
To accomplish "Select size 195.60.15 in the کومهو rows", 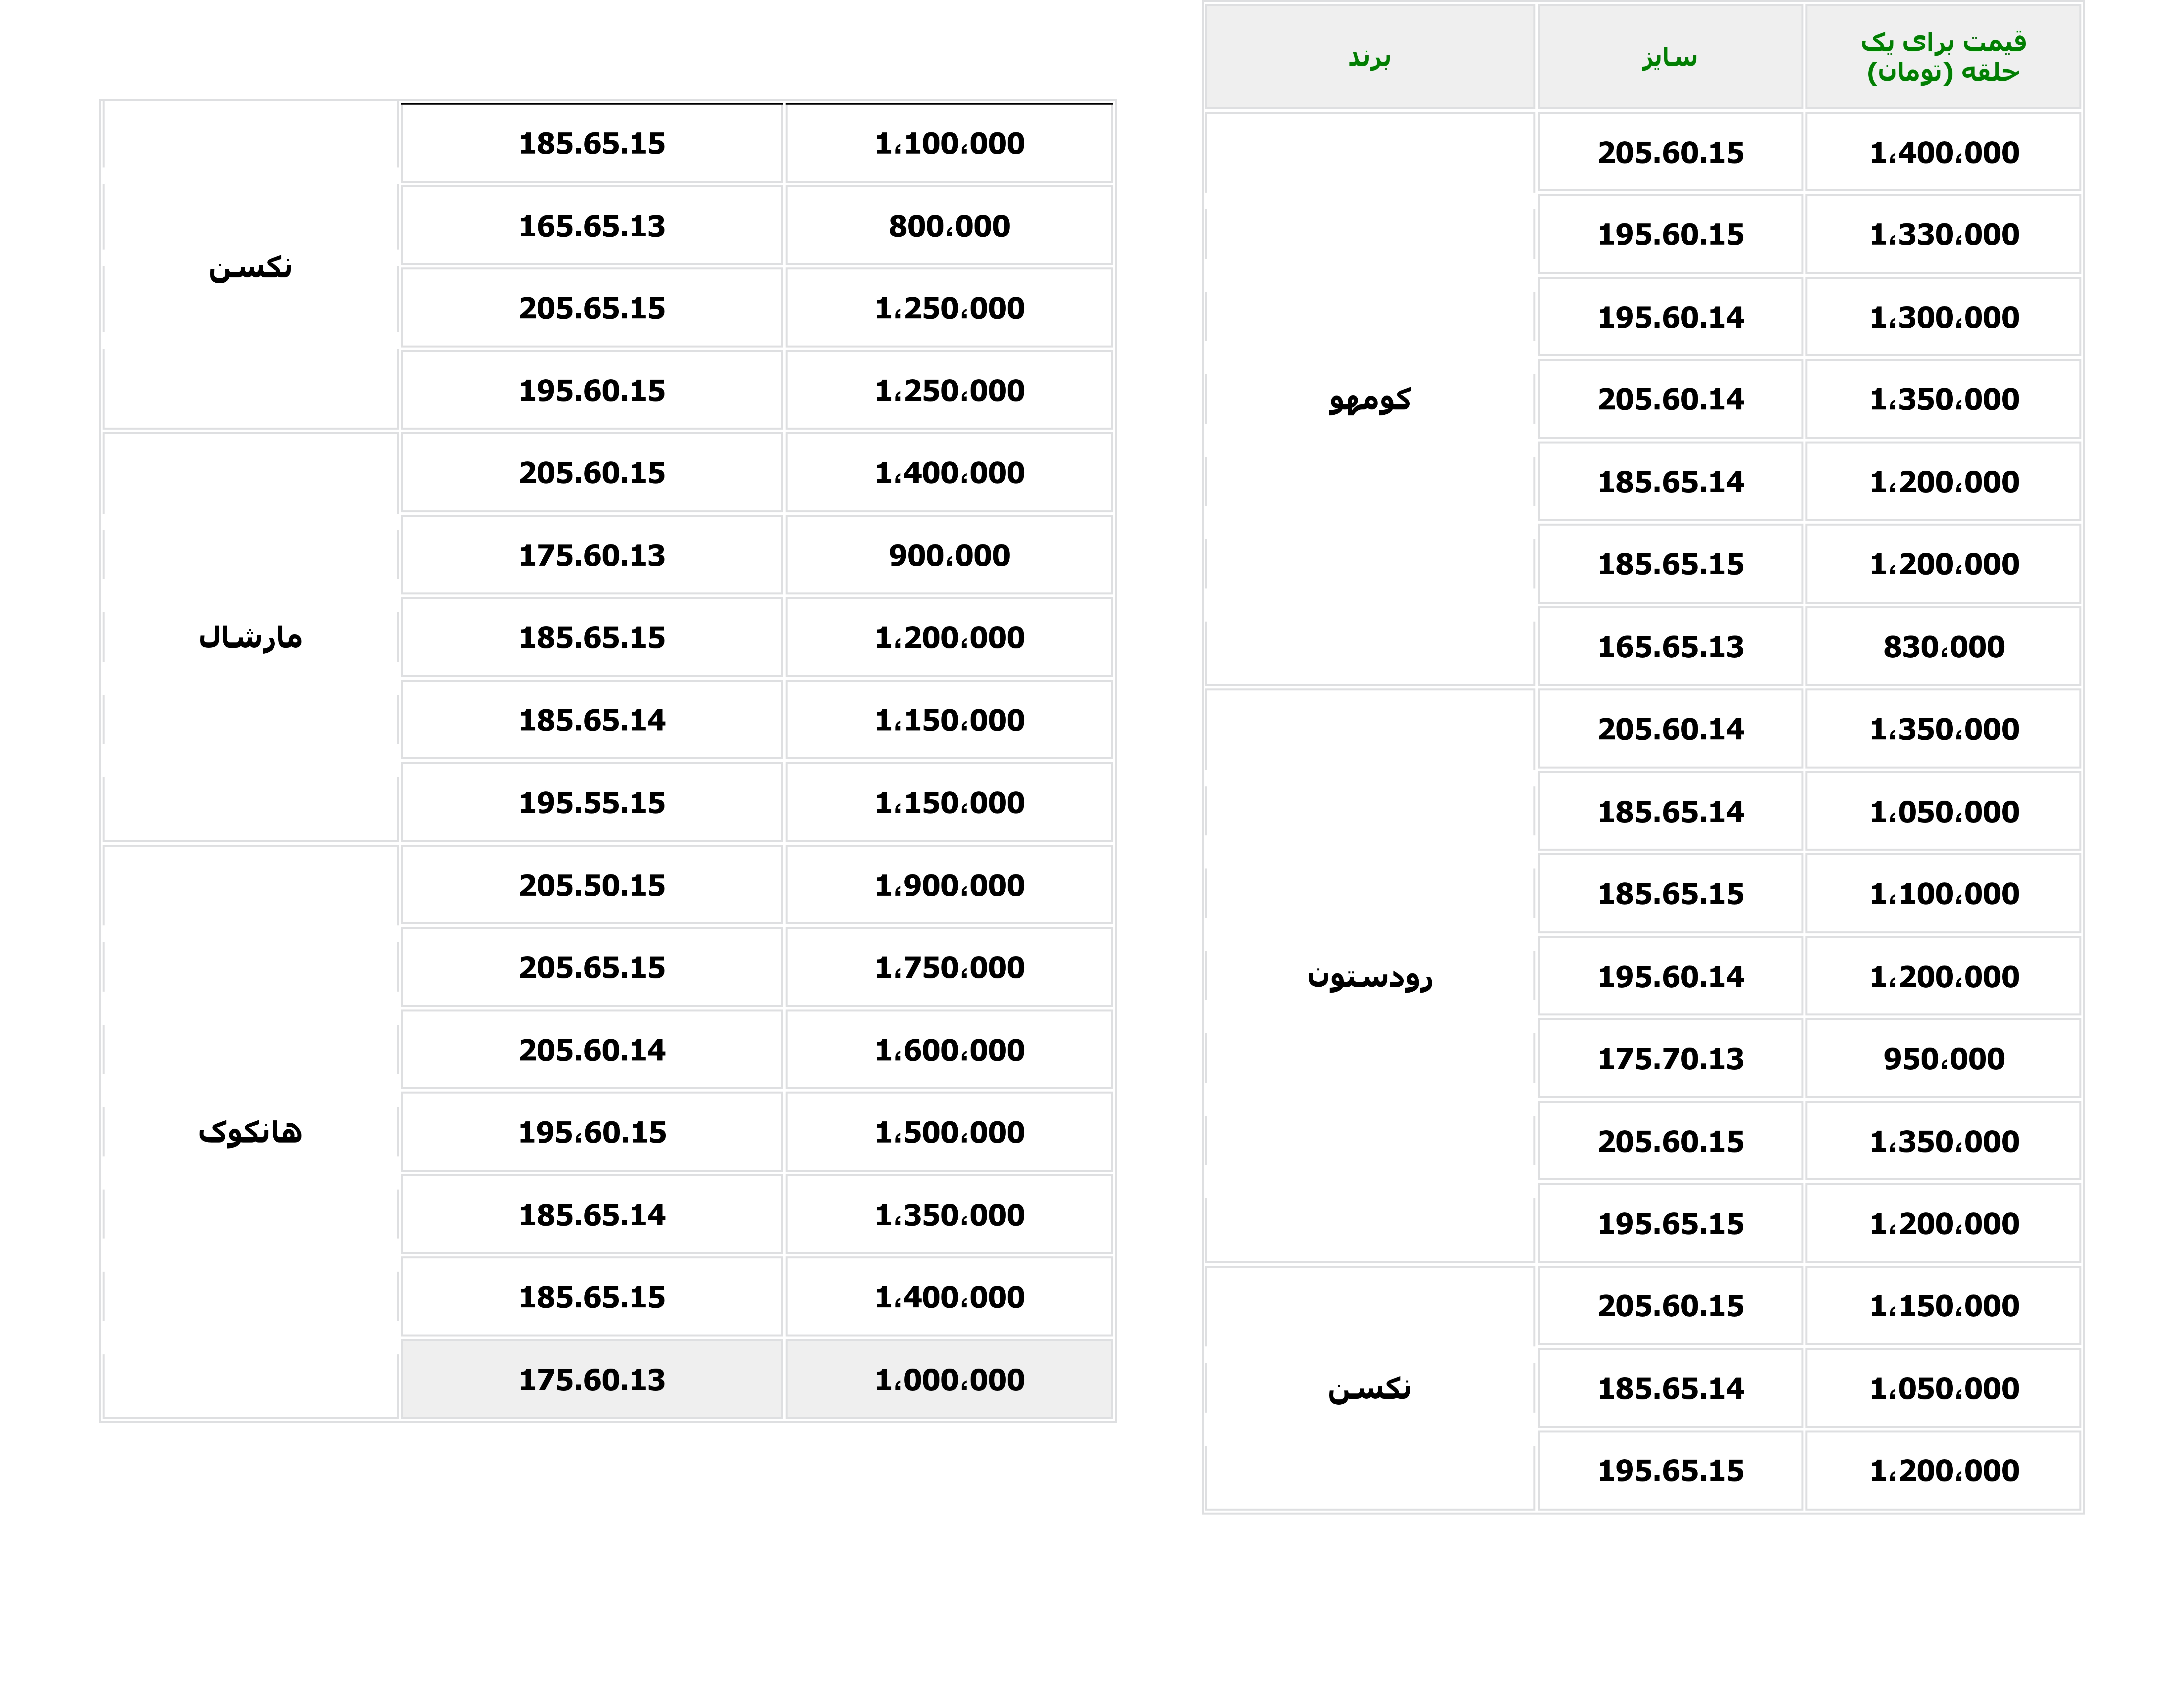I will coord(1670,234).
